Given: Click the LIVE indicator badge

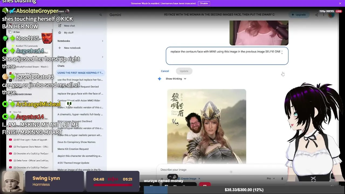Looking at the screenshot, I should [339, 11].
